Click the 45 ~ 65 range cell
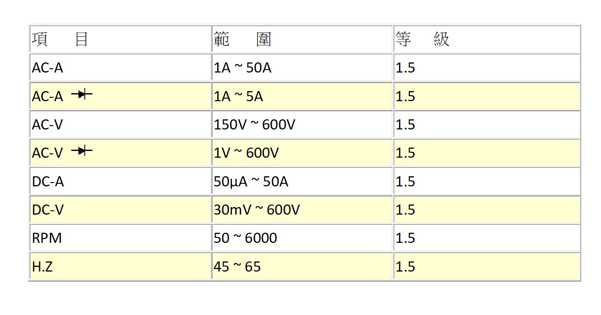 click(x=237, y=267)
